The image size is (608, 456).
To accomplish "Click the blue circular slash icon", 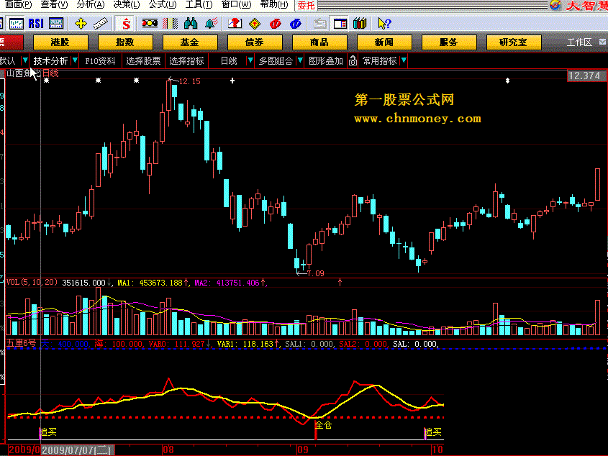I will click(296, 24).
